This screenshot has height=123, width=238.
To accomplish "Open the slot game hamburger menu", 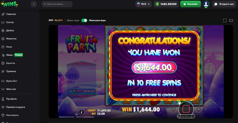I will pos(76,110).
